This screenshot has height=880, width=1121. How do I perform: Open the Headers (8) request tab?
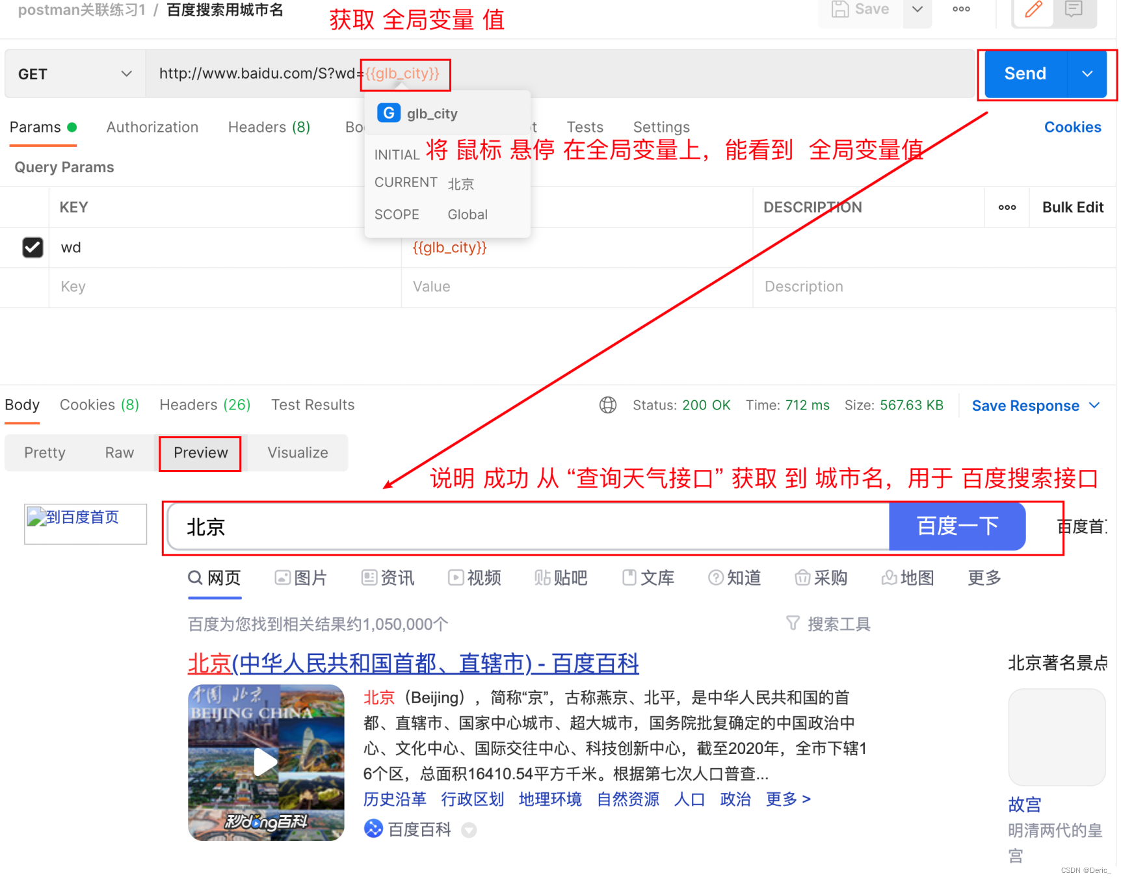point(269,127)
